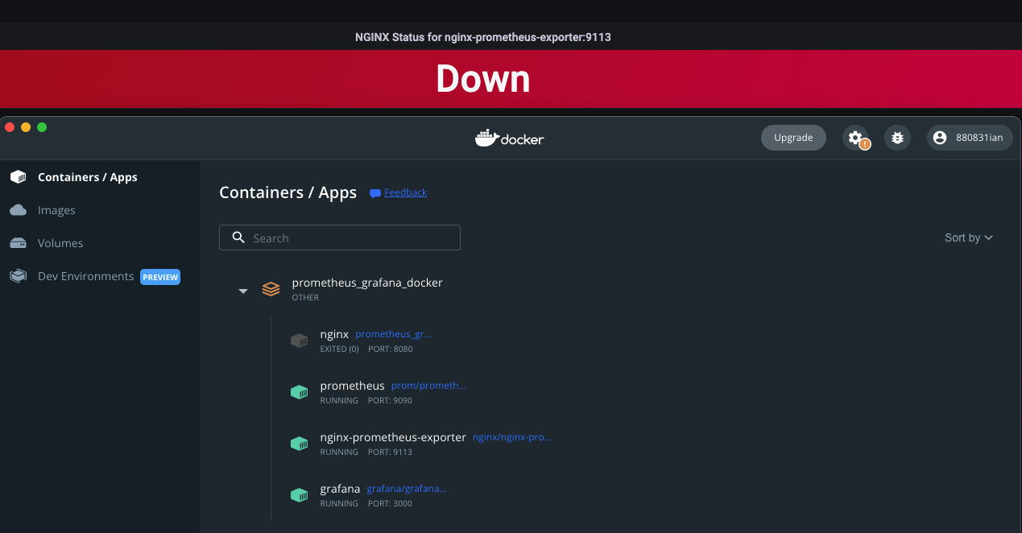This screenshot has height=533, width=1022.
Task: Click the user avatar icon beside 880831ian
Action: (939, 138)
